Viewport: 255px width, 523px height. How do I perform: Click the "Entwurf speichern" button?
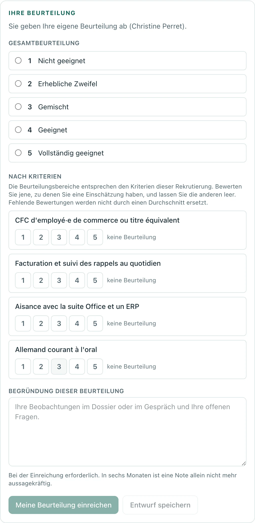pyautogui.click(x=160, y=505)
